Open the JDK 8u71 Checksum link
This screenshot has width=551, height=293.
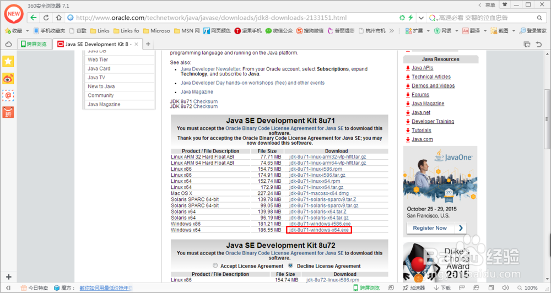click(206, 101)
